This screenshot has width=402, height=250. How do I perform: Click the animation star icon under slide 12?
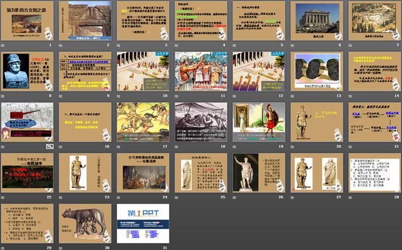coord(234,96)
